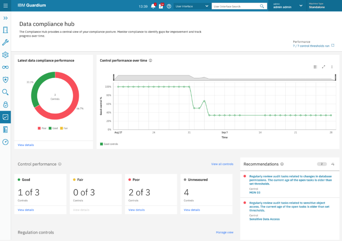Open the wrench Setup sidebar icon
Viewport: 342px width, 241px height.
(x=5, y=42)
